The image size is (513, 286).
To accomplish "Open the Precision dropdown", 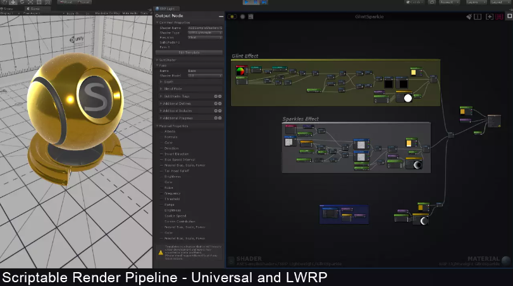I will tap(205, 37).
